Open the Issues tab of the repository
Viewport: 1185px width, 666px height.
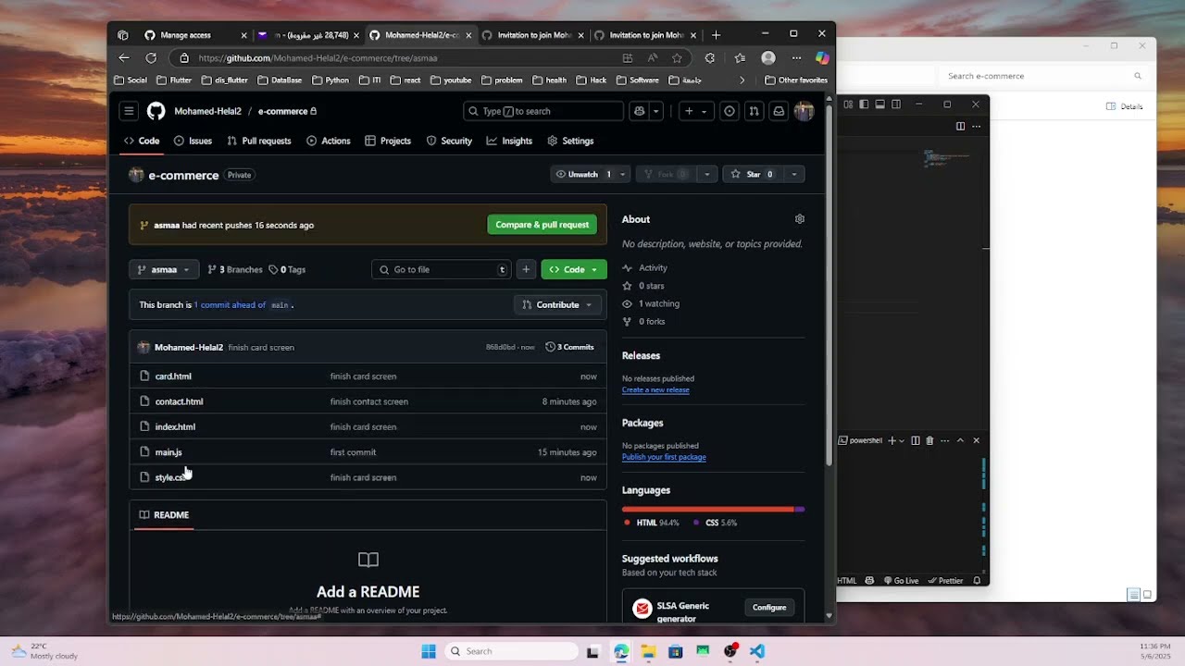193,141
